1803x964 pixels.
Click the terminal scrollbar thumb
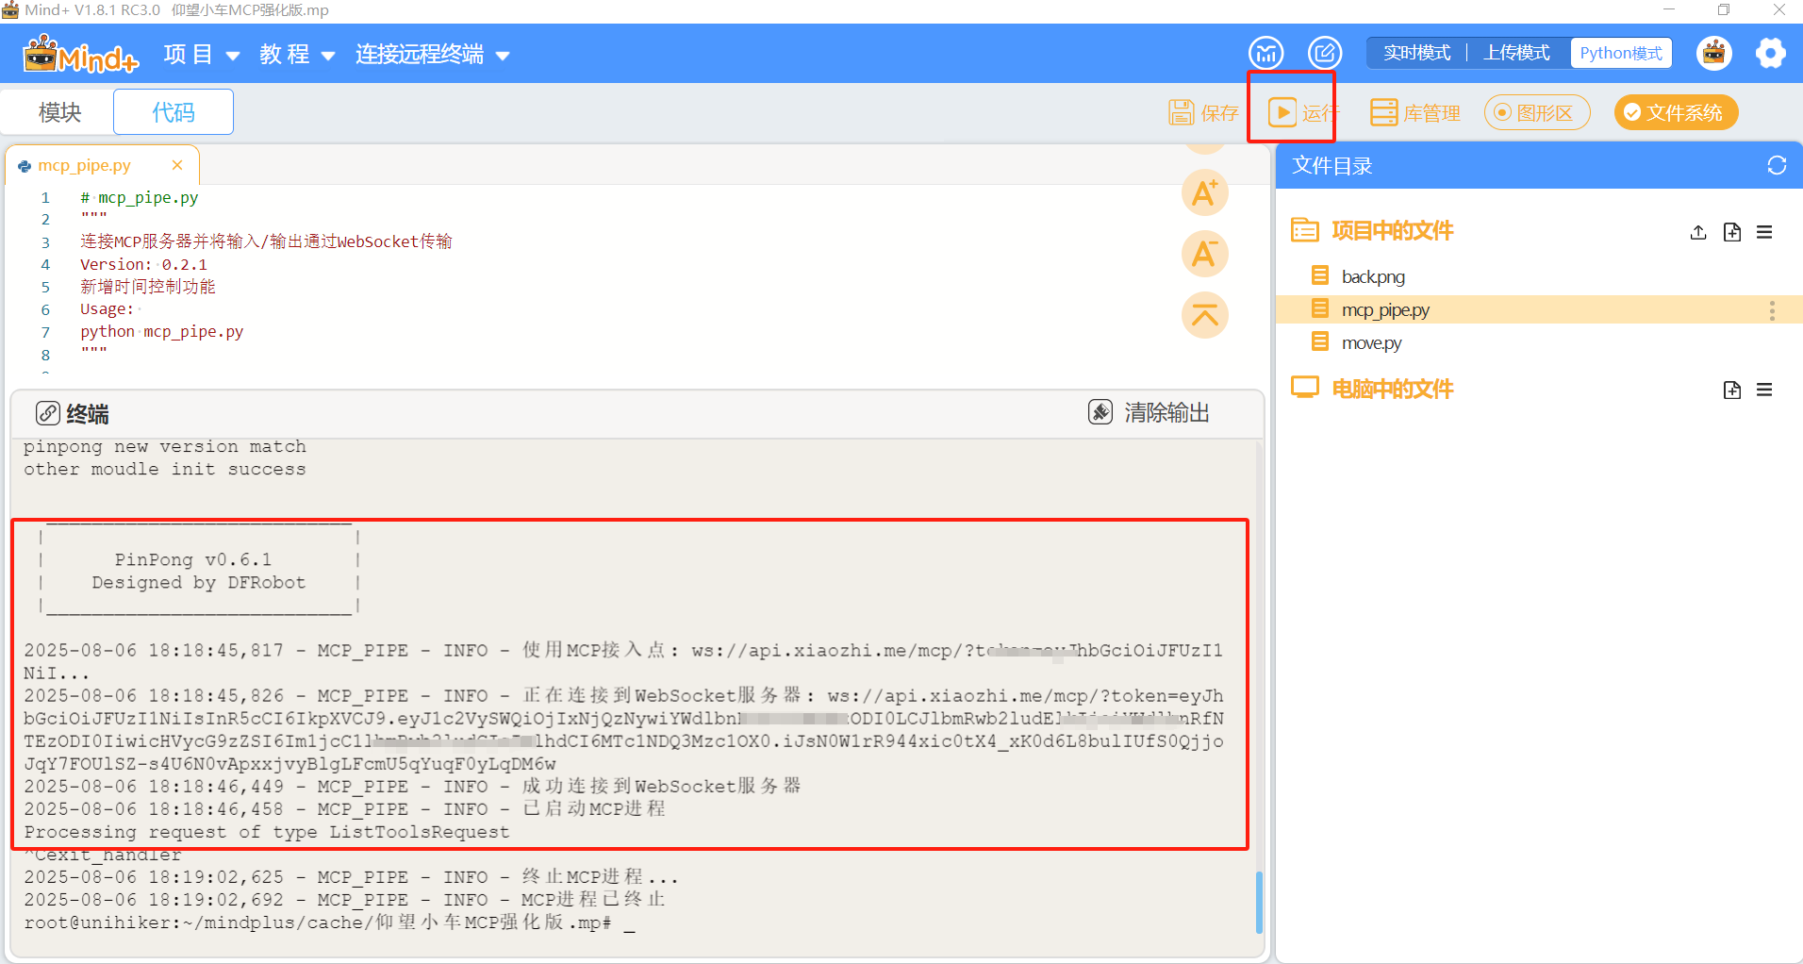point(1259,902)
